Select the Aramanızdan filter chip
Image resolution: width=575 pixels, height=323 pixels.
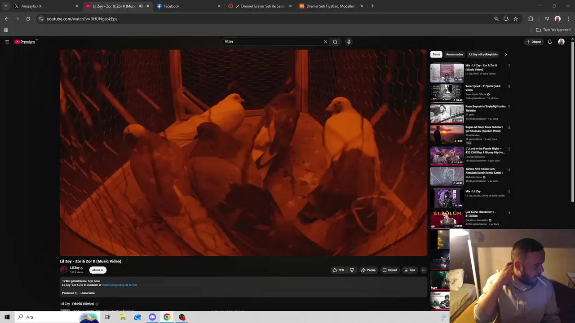click(454, 54)
